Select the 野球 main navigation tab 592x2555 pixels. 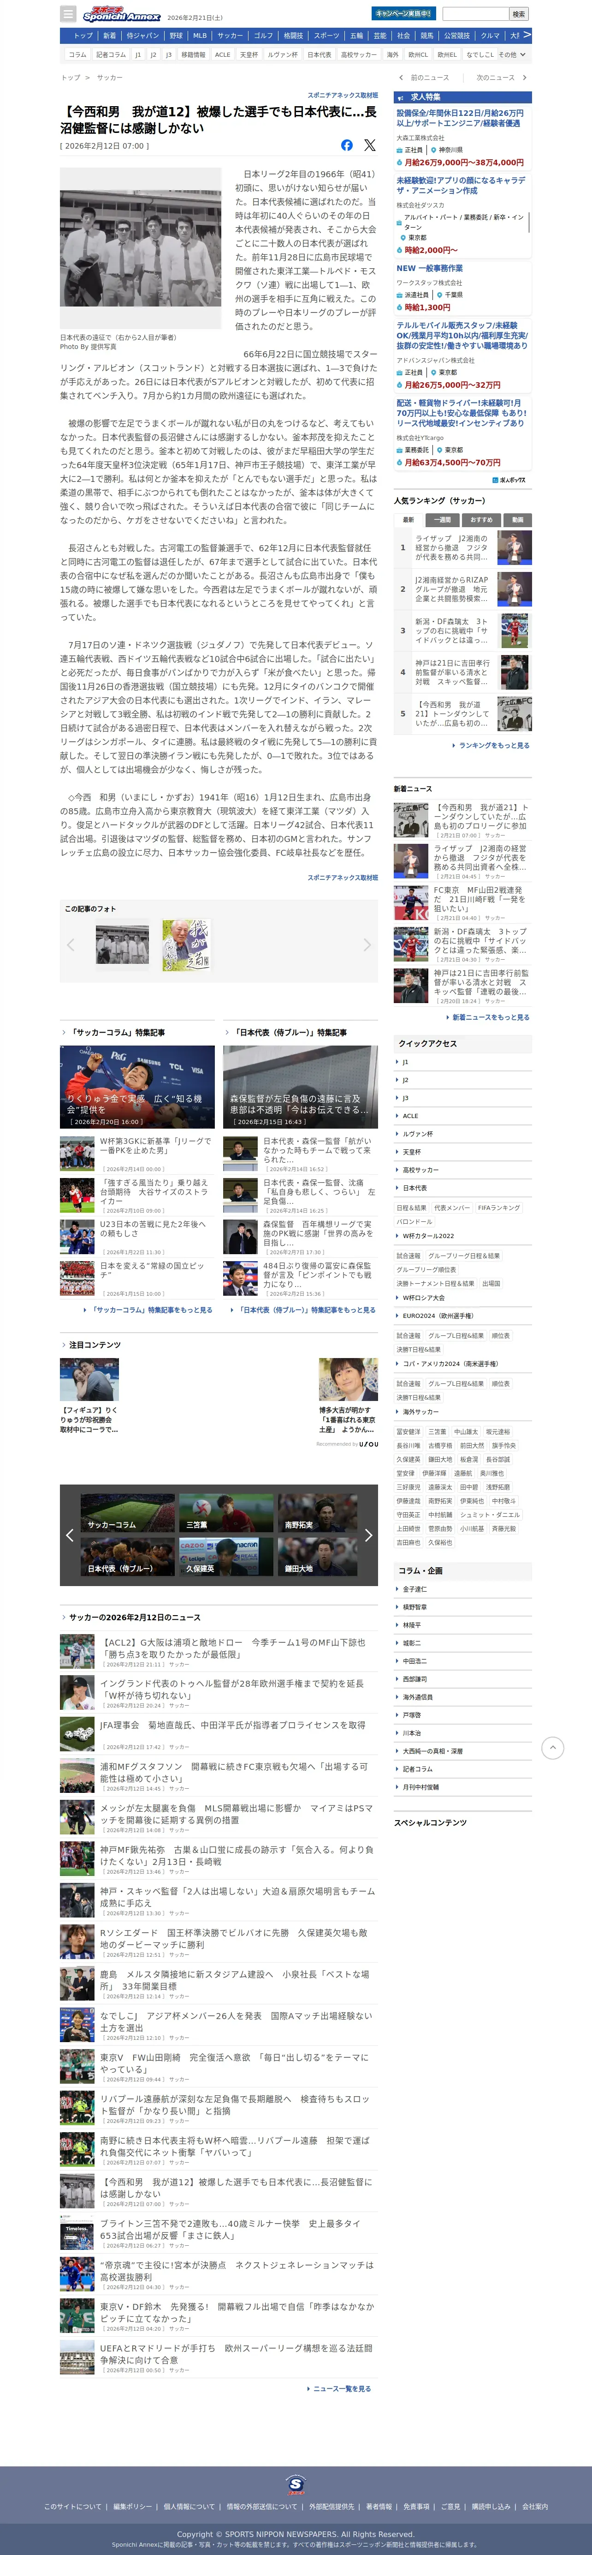tap(176, 36)
